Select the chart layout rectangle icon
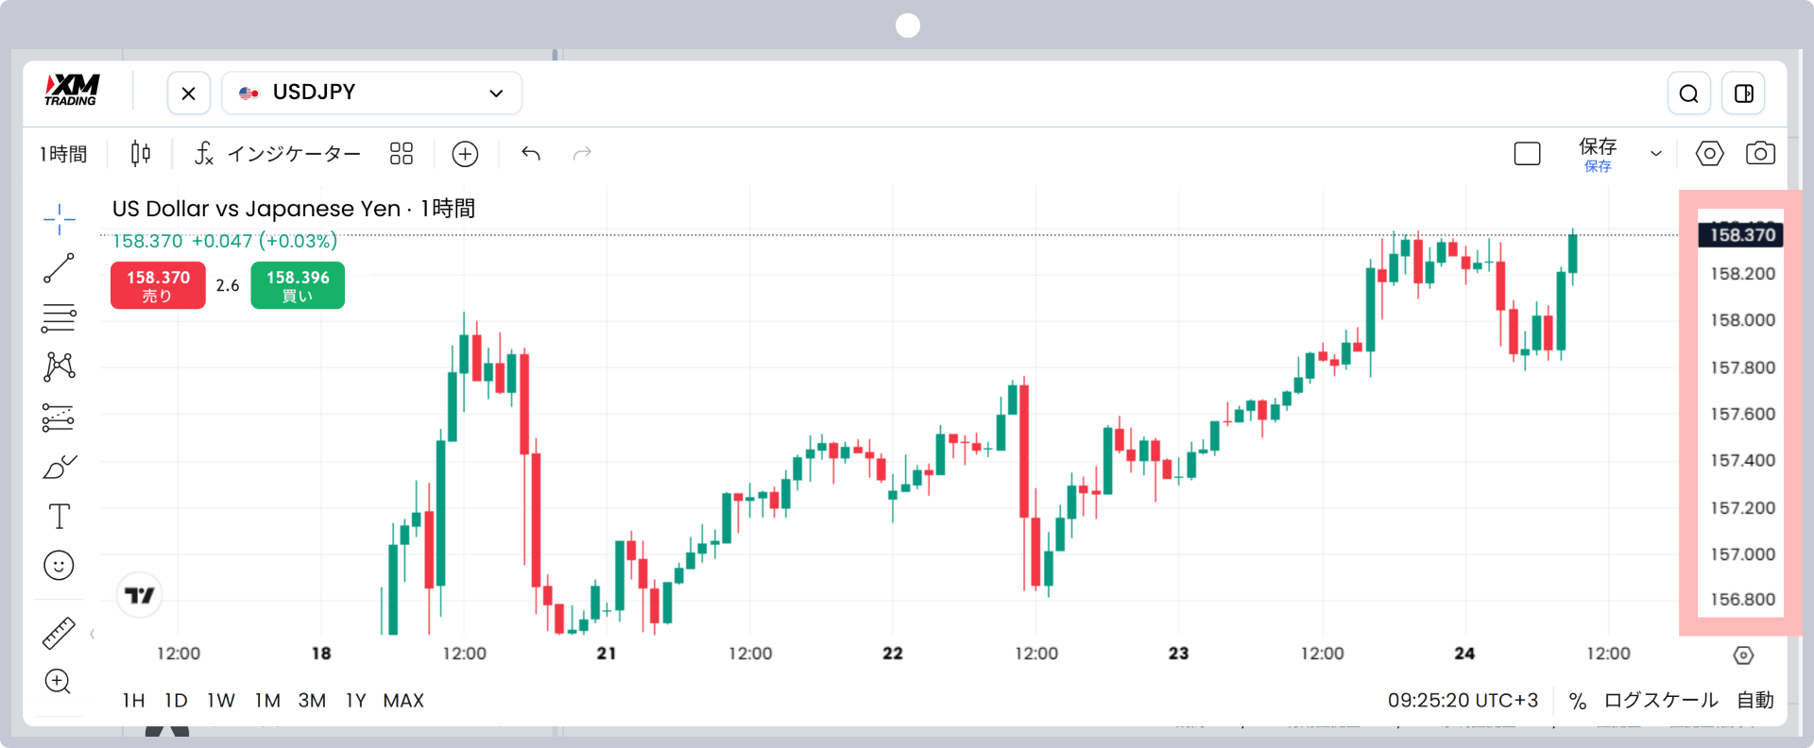Viewport: 1814px width, 748px height. pos(1527,153)
